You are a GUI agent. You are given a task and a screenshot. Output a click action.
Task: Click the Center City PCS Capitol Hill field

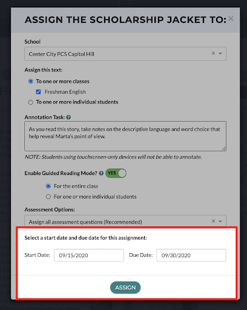coord(125,54)
